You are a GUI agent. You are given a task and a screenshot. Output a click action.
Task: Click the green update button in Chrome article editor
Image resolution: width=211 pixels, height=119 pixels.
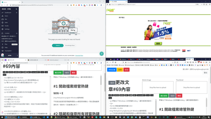pyautogui.click(x=58, y=73)
